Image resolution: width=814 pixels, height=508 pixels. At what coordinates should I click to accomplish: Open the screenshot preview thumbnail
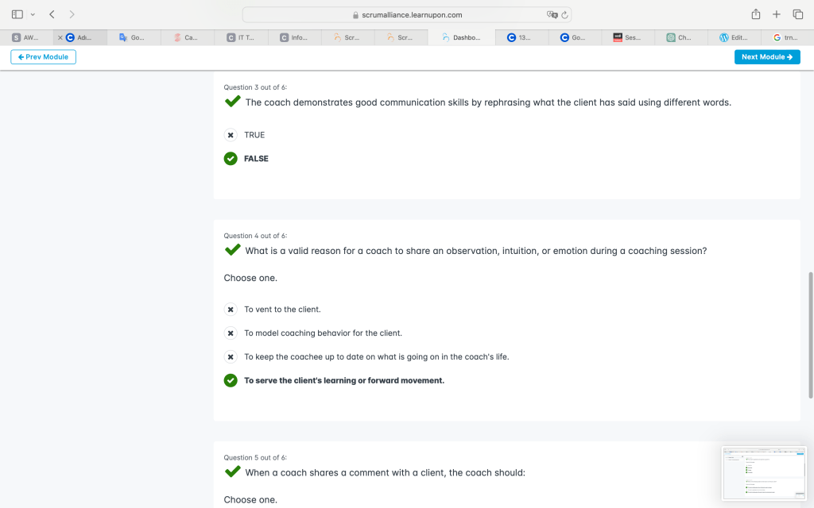(x=762, y=472)
